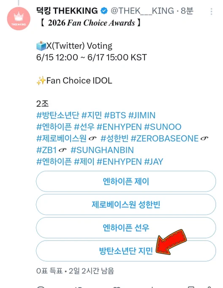Screen dimensions: 223x288
Task: Click the 덕킹 THEKKING display name
Action: point(67,11)
